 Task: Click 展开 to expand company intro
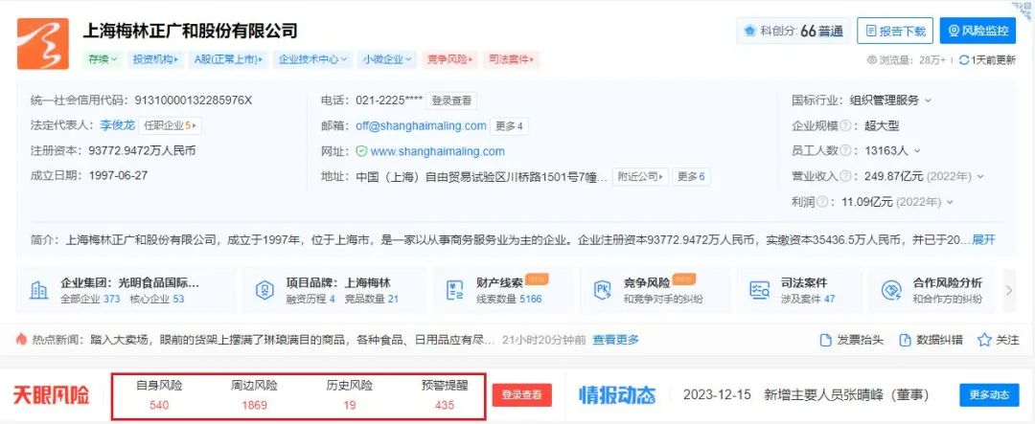coord(983,239)
